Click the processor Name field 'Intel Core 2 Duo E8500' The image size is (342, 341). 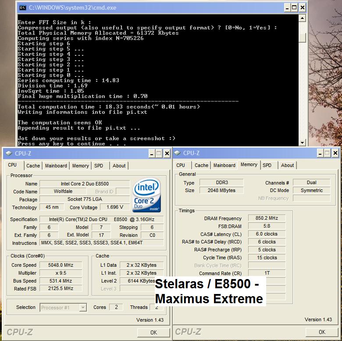pyautogui.click(x=85, y=184)
